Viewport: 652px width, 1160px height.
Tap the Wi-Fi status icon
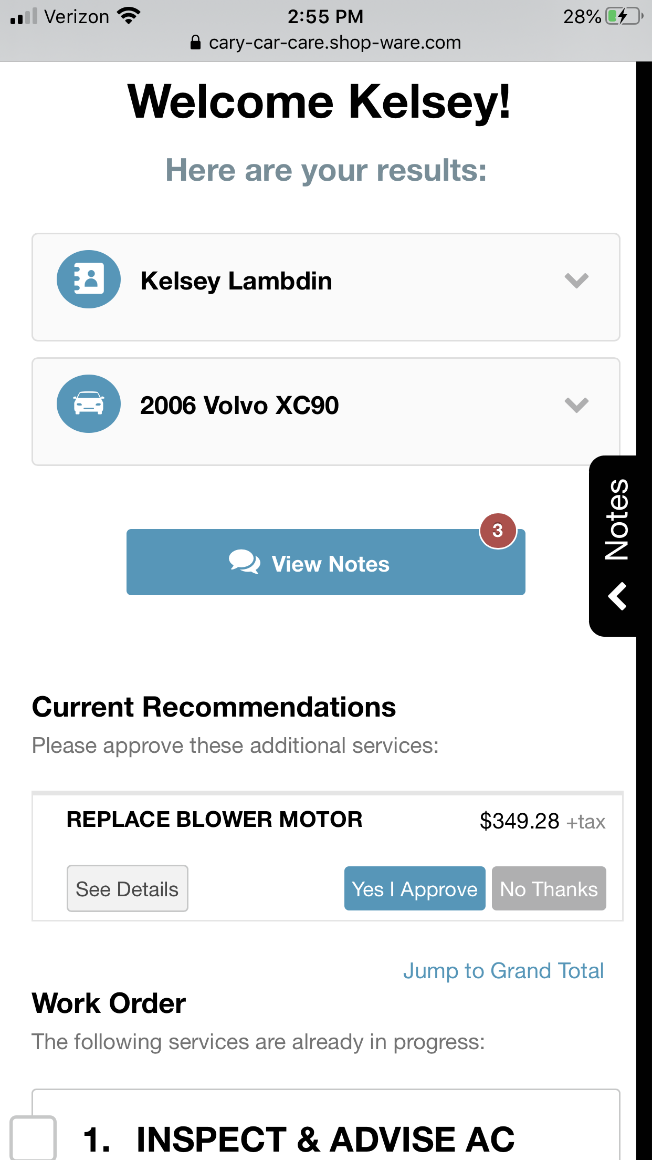click(x=128, y=16)
